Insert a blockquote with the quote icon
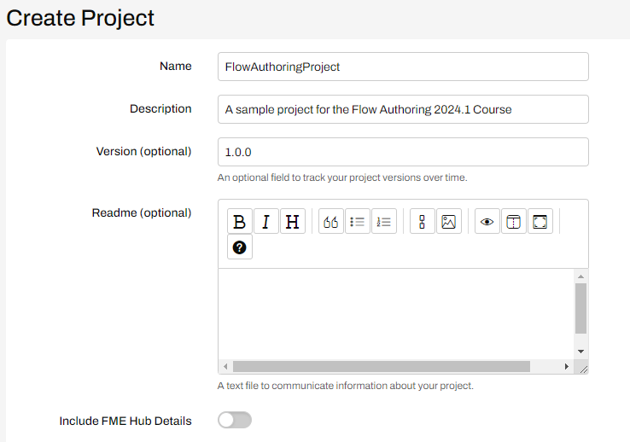The height and width of the screenshot is (442, 630). (331, 221)
